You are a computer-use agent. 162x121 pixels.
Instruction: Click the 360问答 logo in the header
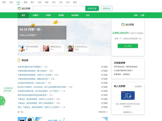tap(24, 8)
